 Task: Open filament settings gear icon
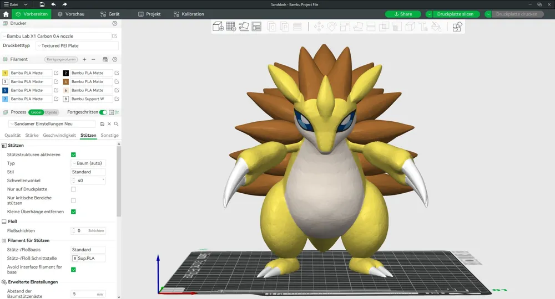click(115, 59)
